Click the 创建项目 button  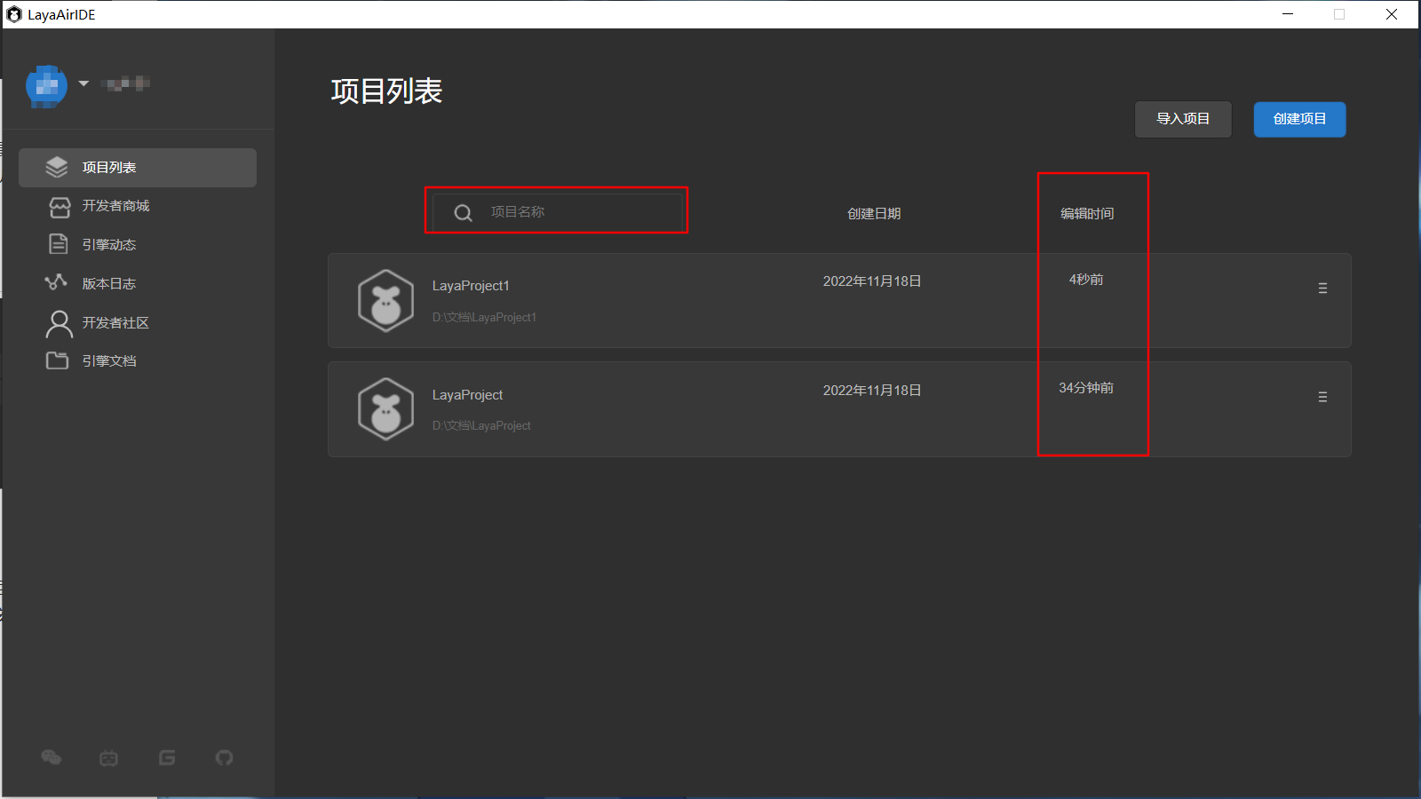1299,119
